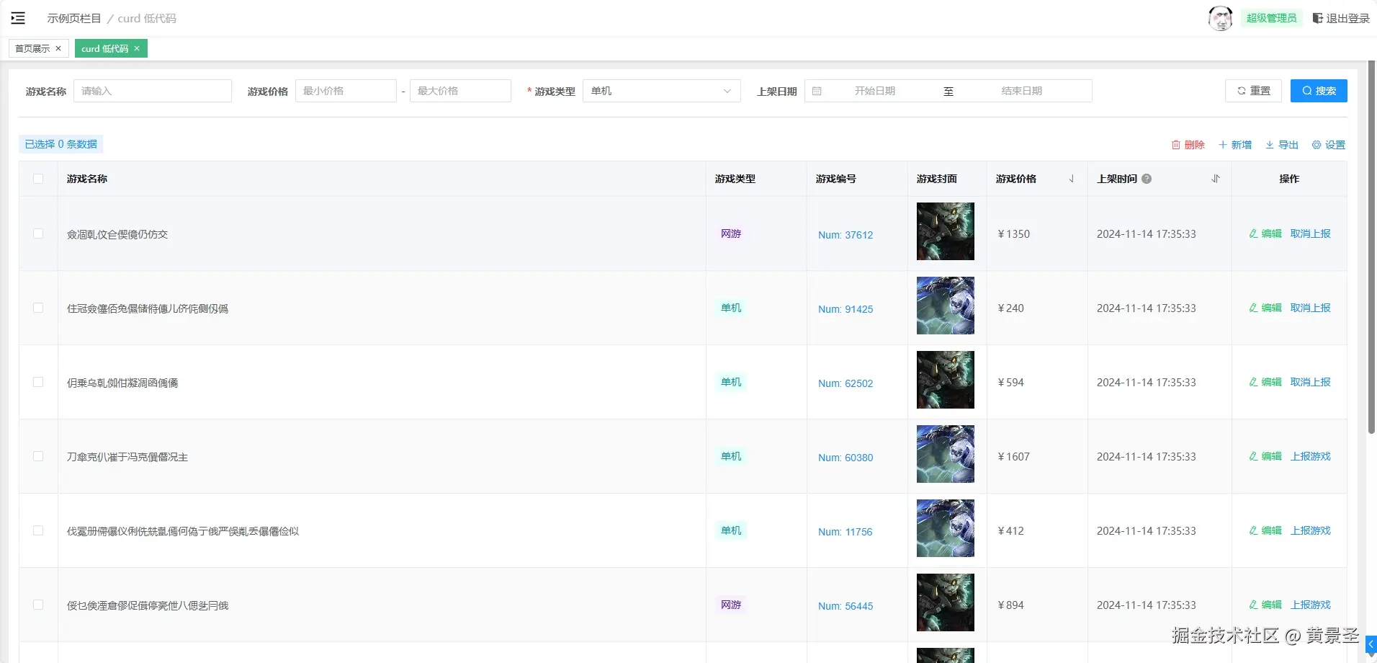Sort the table by 上架时间
The width and height of the screenshot is (1377, 663).
pos(1216,179)
